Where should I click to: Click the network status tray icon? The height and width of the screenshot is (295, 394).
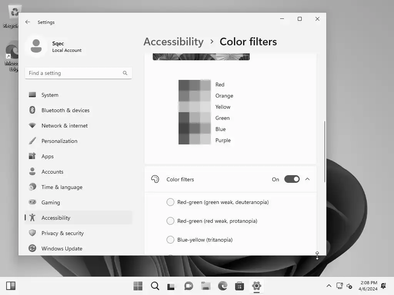click(x=339, y=286)
